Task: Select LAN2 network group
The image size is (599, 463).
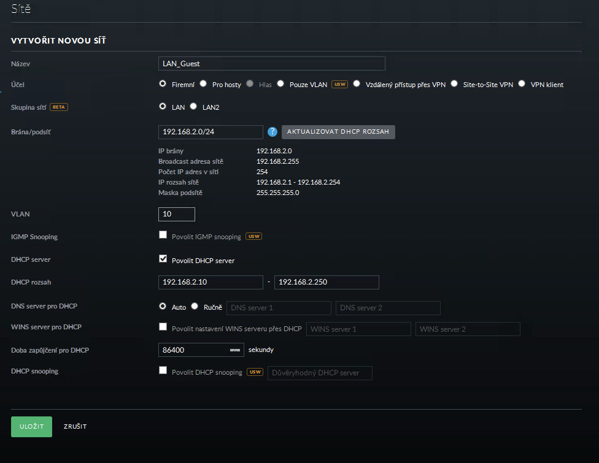Action: click(x=193, y=107)
